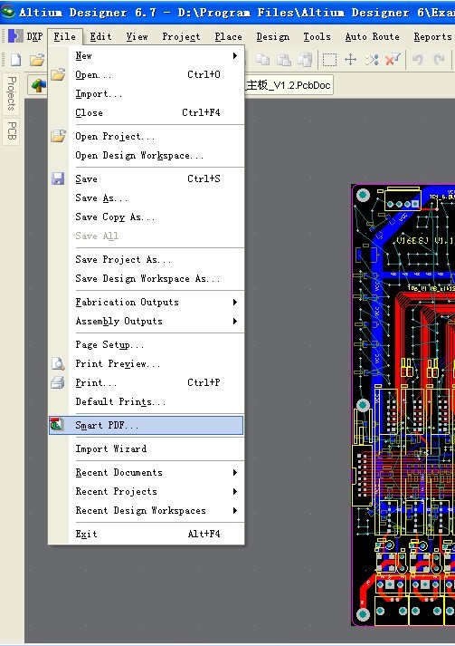The height and width of the screenshot is (646, 455).
Task: Open Page Setup... dialog
Action: click(x=146, y=344)
